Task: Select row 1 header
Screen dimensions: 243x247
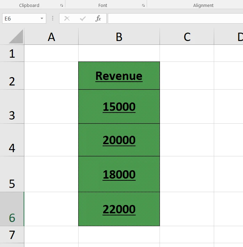Action: pyautogui.click(x=12, y=53)
